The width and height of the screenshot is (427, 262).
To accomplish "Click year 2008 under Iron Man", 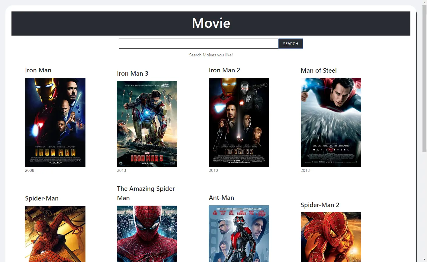I will (30, 170).
